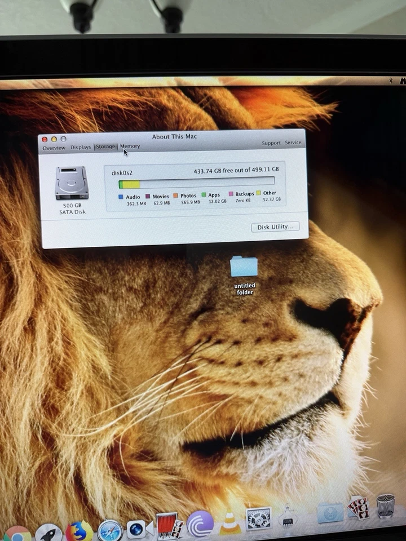Open the Downloads folder stack in dock

[x=330, y=513]
